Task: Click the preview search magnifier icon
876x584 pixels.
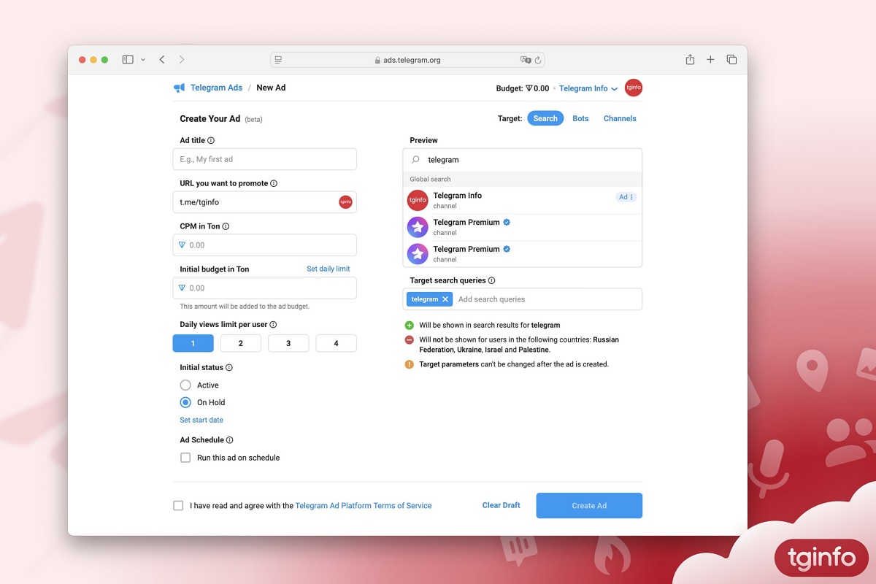Action: click(x=416, y=159)
